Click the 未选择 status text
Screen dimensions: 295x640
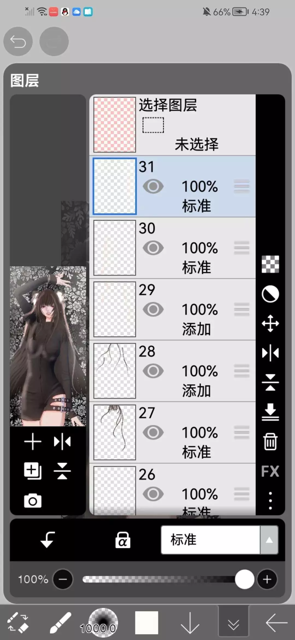(x=197, y=144)
